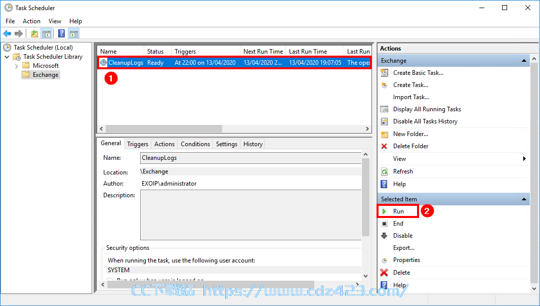Sort by the Status column header
This screenshot has height=306, width=540.
tap(157, 51)
